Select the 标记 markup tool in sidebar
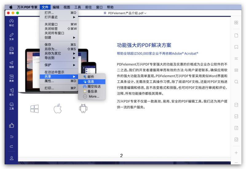The height and width of the screenshot is (169, 246). (x=11, y=22)
